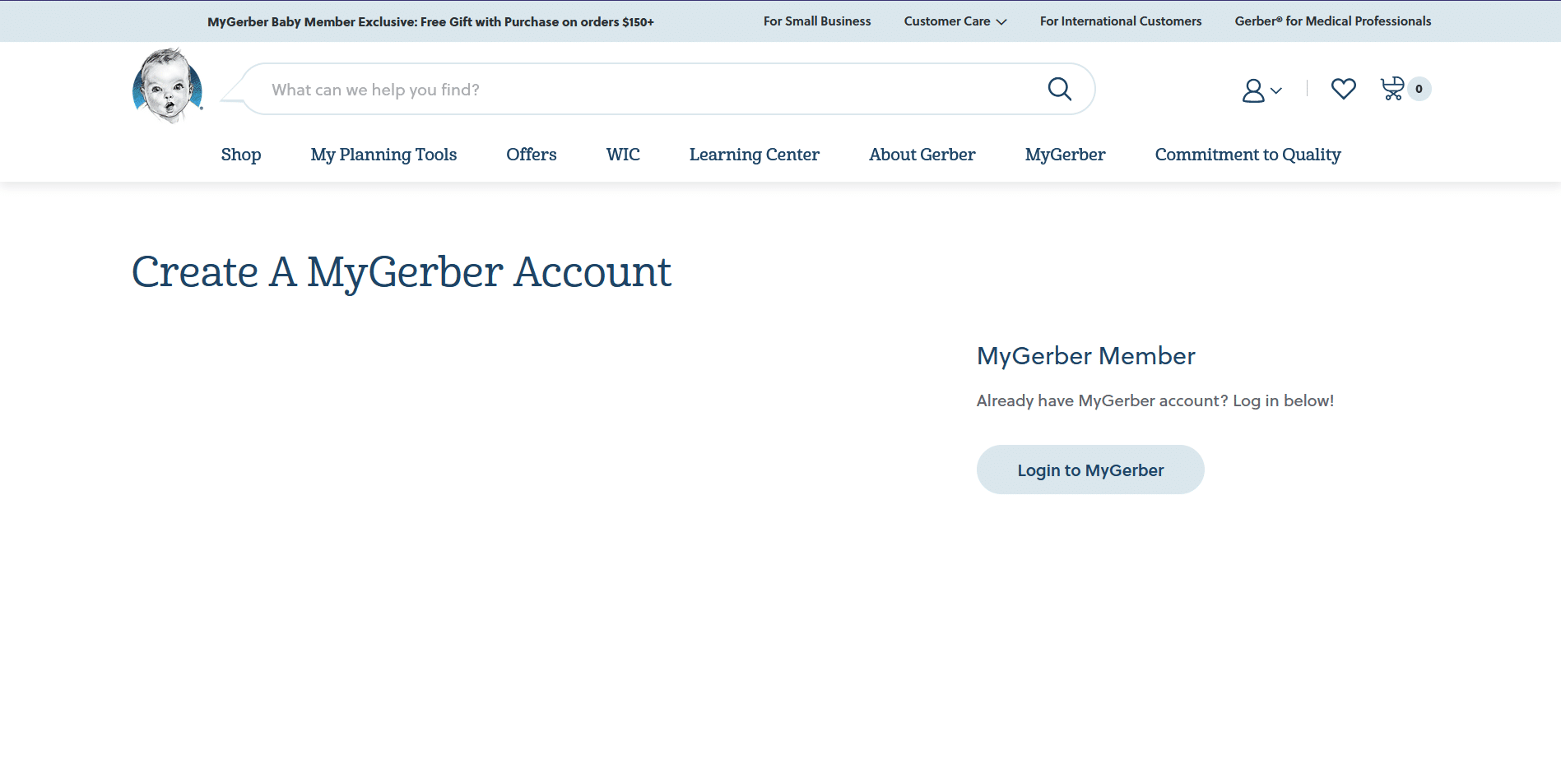Click the Free Gift with Purchase promo banner
This screenshot has height=759, width=1561.
pyautogui.click(x=430, y=22)
